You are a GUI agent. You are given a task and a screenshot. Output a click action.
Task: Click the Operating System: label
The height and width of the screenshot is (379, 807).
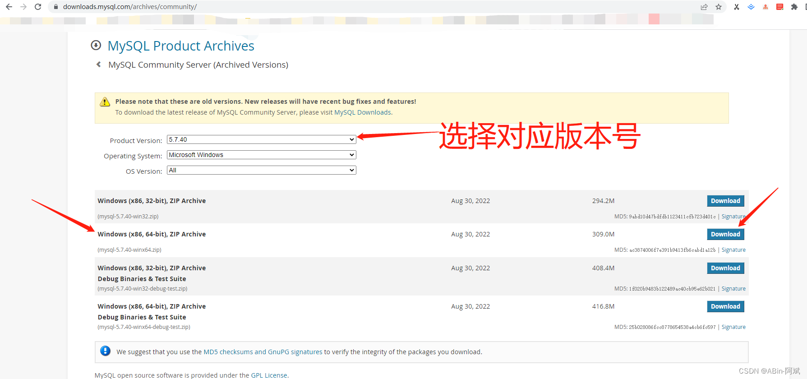pyautogui.click(x=133, y=156)
